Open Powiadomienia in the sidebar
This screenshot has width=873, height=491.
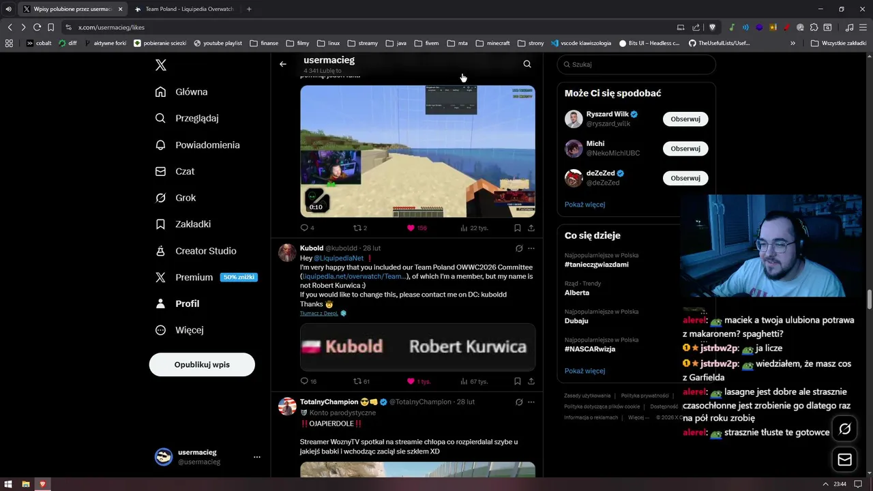click(x=197, y=145)
